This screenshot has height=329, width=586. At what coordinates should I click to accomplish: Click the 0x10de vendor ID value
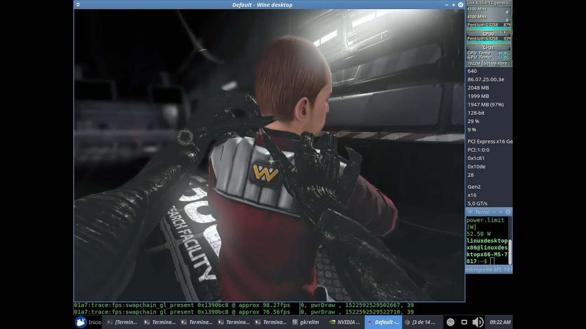[x=477, y=167]
